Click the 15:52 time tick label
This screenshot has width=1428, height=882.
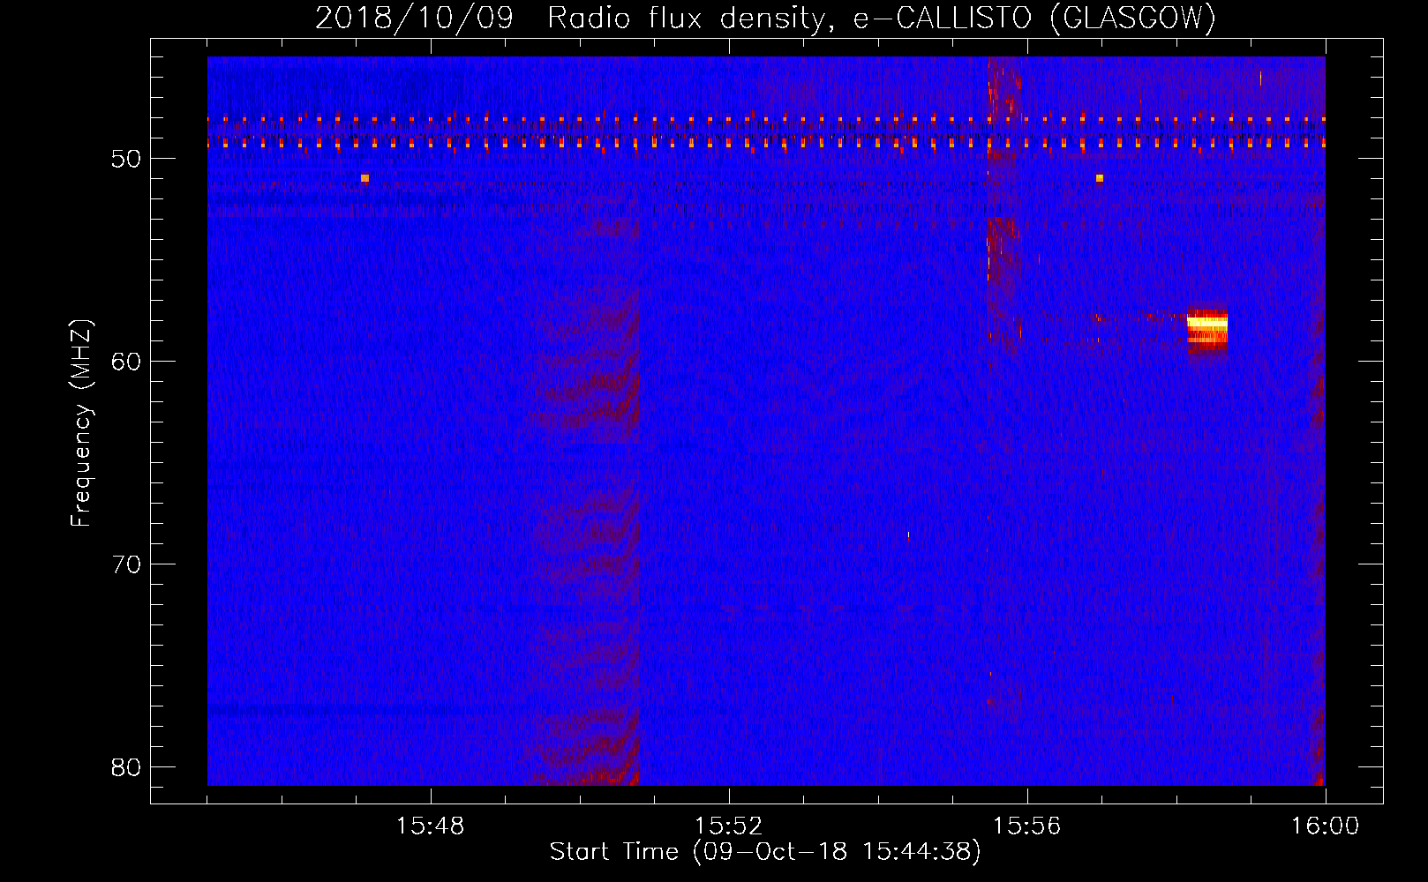tap(728, 826)
